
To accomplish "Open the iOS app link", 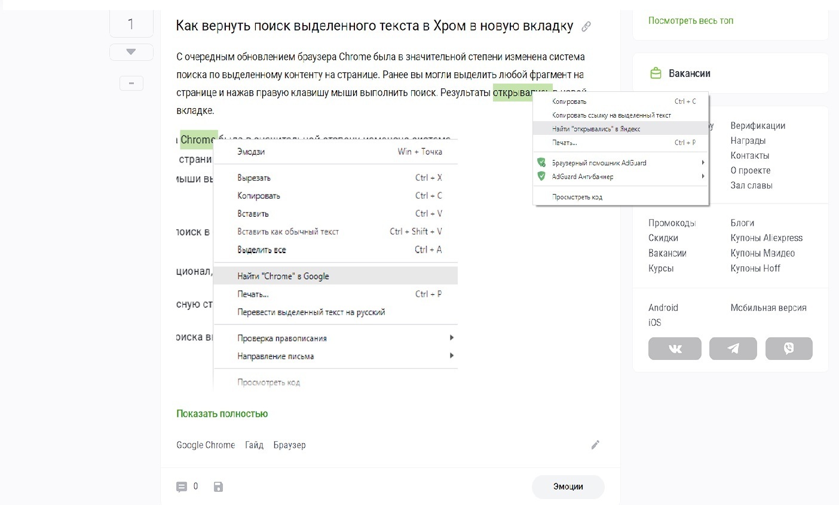I will [655, 323].
